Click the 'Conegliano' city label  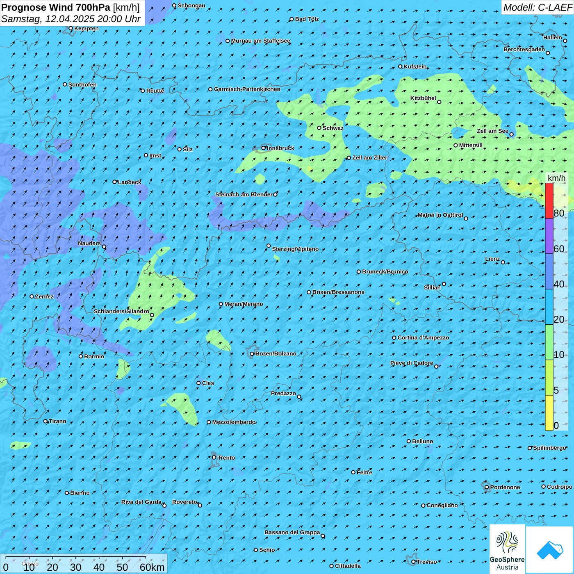click(442, 505)
